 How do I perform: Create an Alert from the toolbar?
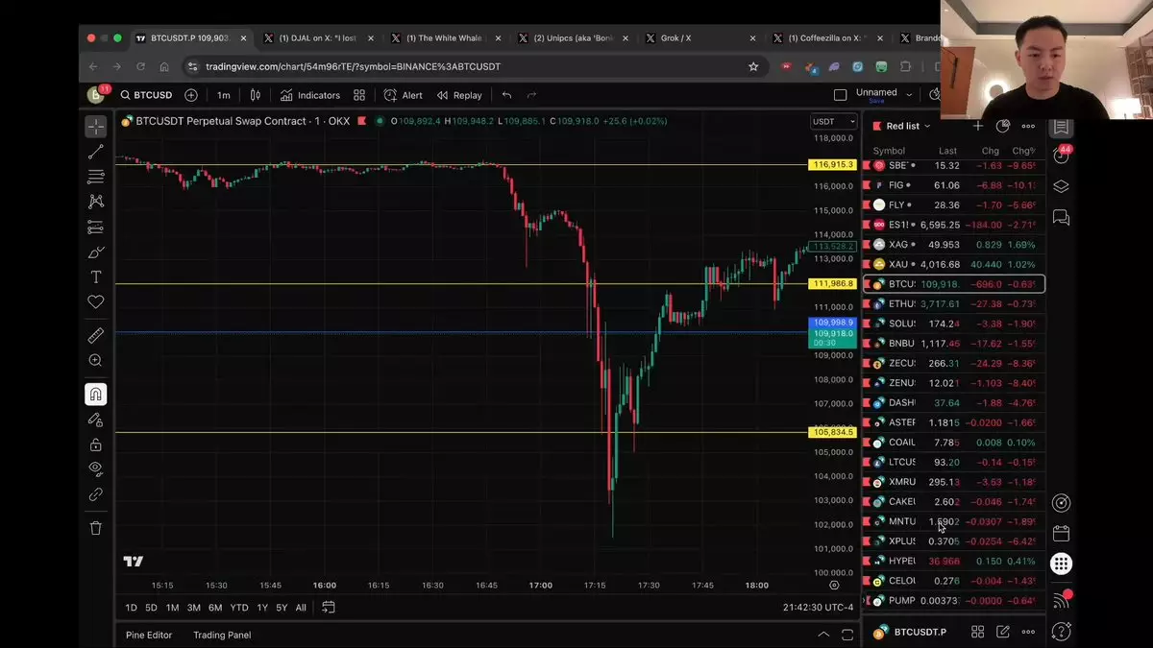coord(404,95)
